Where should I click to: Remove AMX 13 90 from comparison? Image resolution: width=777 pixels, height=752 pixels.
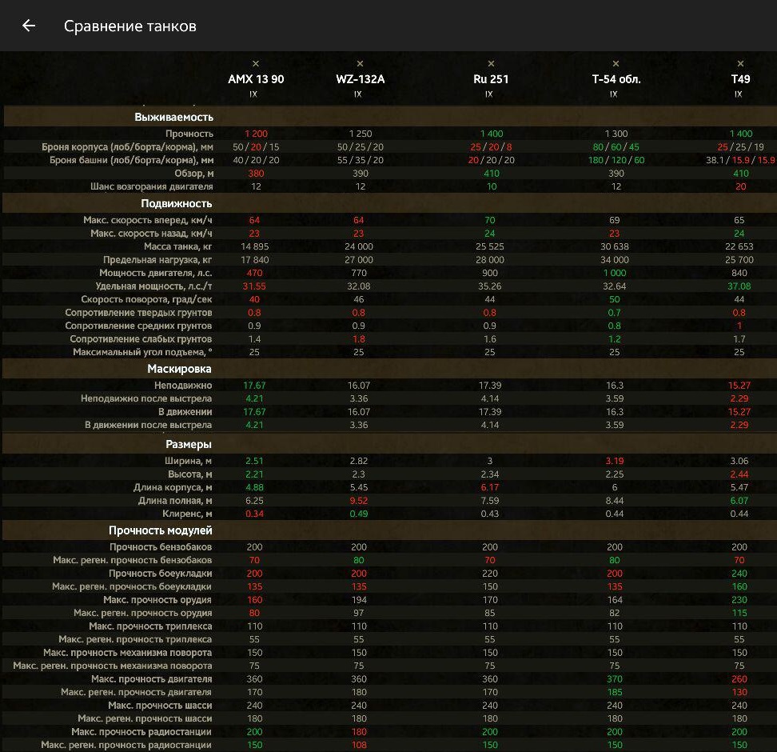click(256, 63)
